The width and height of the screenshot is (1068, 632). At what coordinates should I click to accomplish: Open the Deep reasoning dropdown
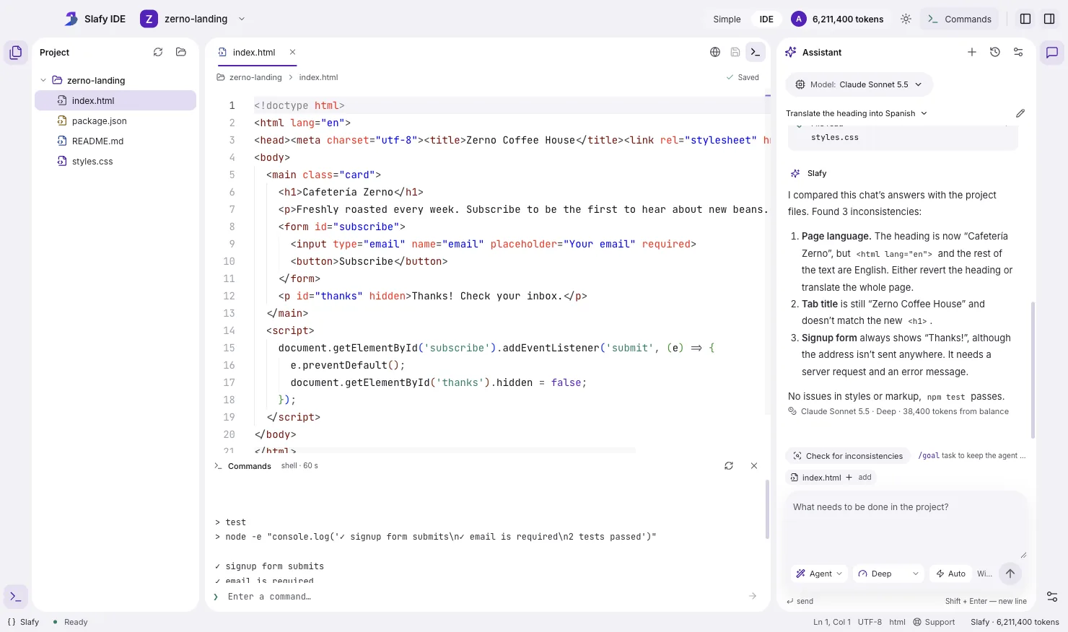pos(888,574)
